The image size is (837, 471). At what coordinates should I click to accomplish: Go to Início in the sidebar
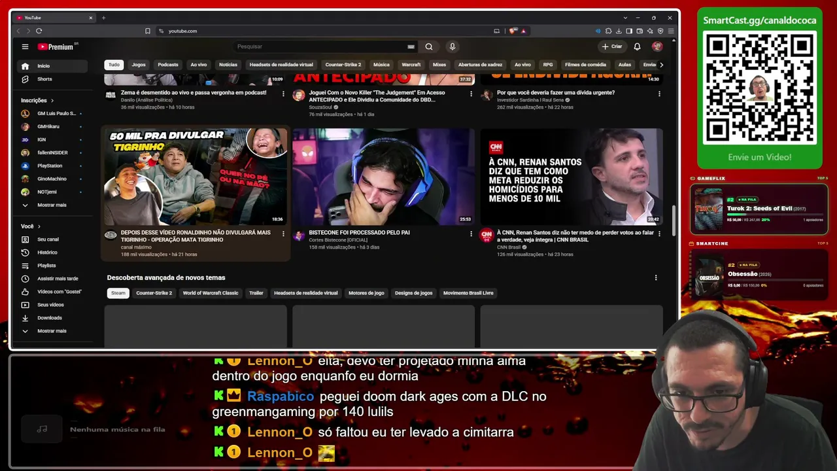coord(52,66)
